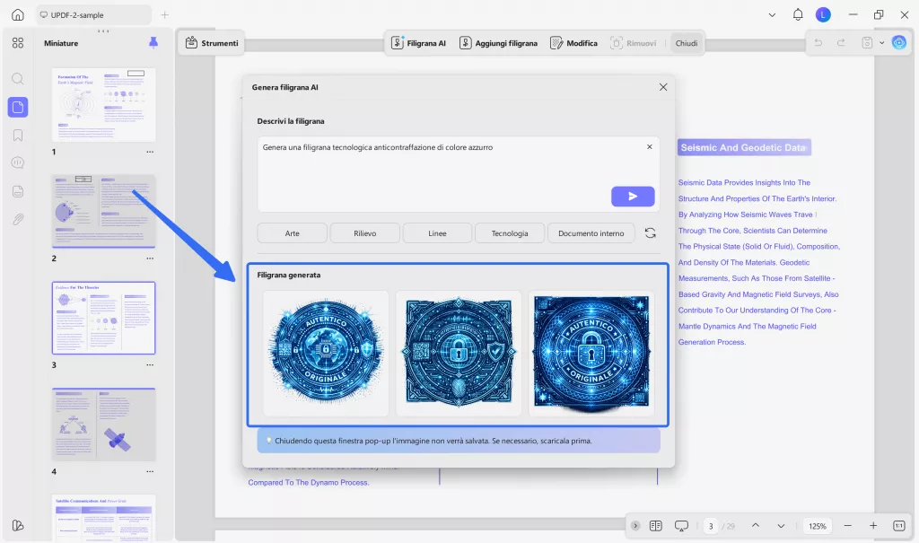Open page 1 thumbnail
This screenshot has height=543, width=919.
(104, 104)
